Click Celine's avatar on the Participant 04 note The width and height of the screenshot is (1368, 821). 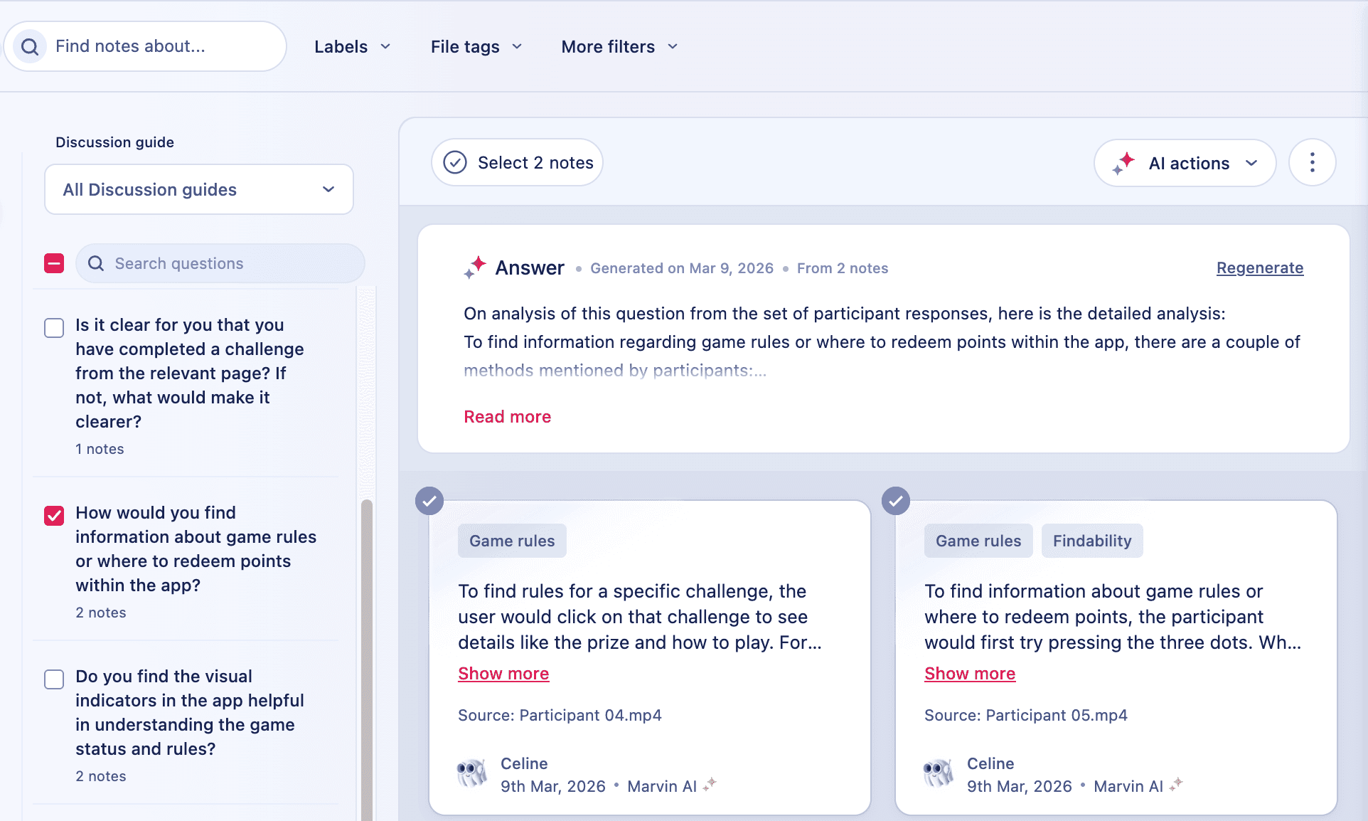click(472, 773)
